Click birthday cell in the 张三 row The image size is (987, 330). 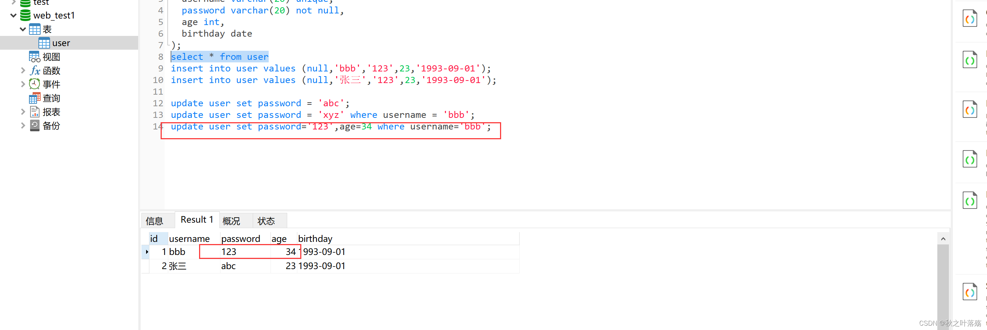[x=408, y=266]
